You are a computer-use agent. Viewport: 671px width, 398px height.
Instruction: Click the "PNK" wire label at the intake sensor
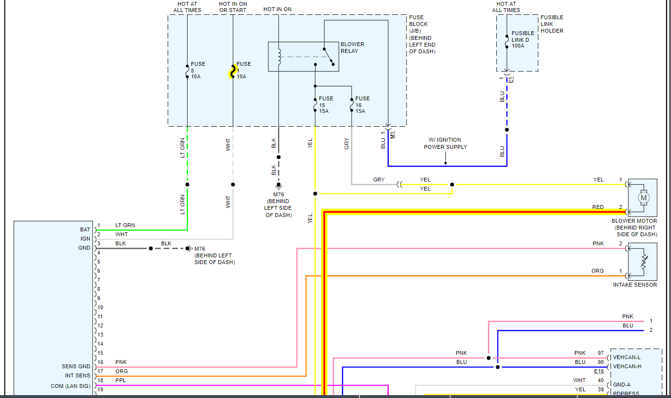pos(598,243)
